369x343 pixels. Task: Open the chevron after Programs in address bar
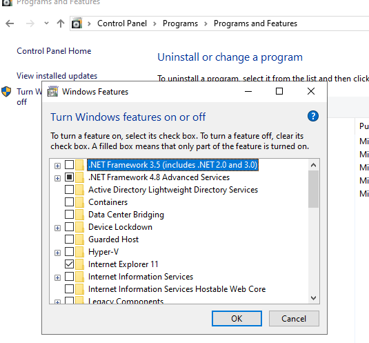point(206,23)
